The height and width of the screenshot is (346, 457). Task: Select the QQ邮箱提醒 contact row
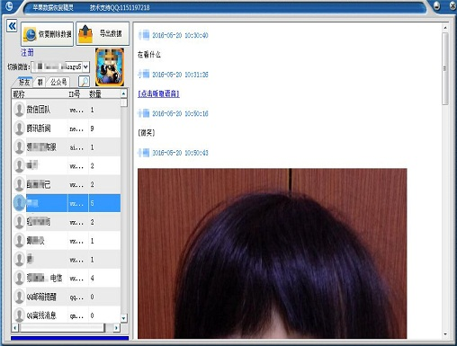[x=67, y=297]
